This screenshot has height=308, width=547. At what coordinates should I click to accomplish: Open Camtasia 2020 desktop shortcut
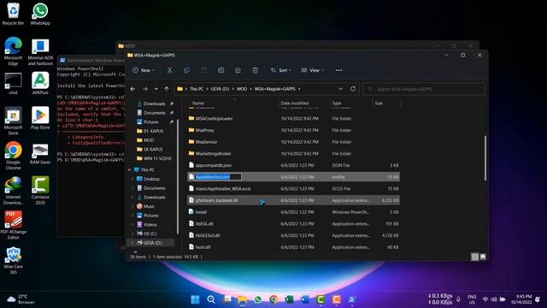click(40, 190)
